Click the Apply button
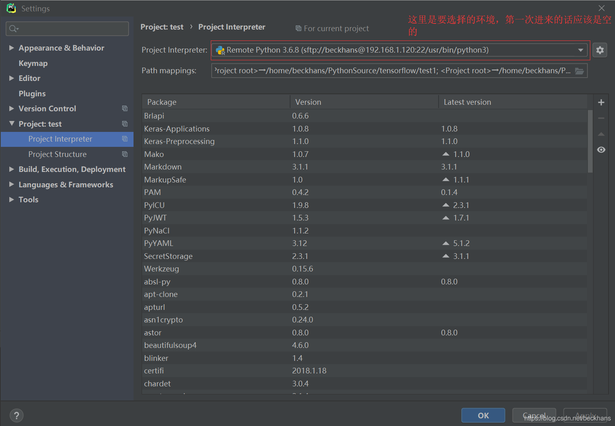The width and height of the screenshot is (615, 426). click(x=585, y=415)
